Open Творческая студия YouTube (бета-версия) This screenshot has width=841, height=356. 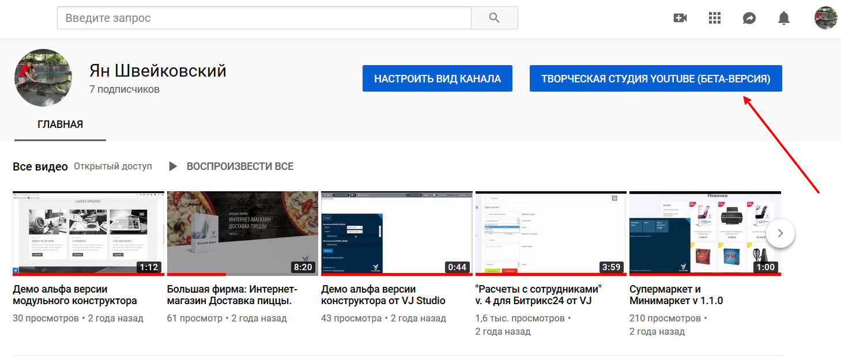pyautogui.click(x=655, y=78)
